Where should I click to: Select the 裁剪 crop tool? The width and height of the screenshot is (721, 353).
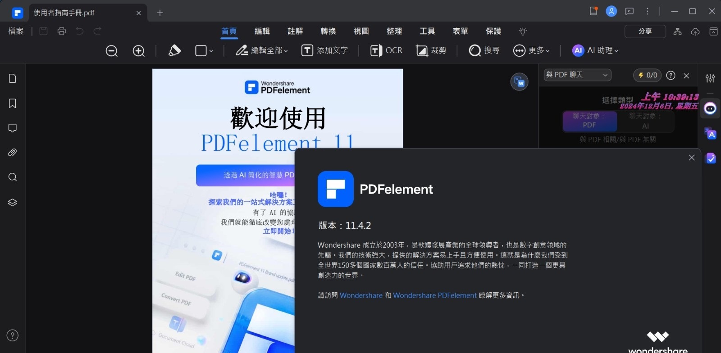(431, 50)
